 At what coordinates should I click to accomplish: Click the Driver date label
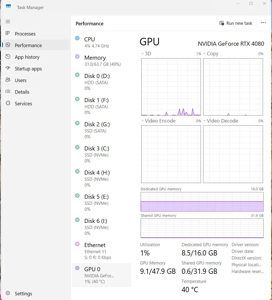click(243, 251)
